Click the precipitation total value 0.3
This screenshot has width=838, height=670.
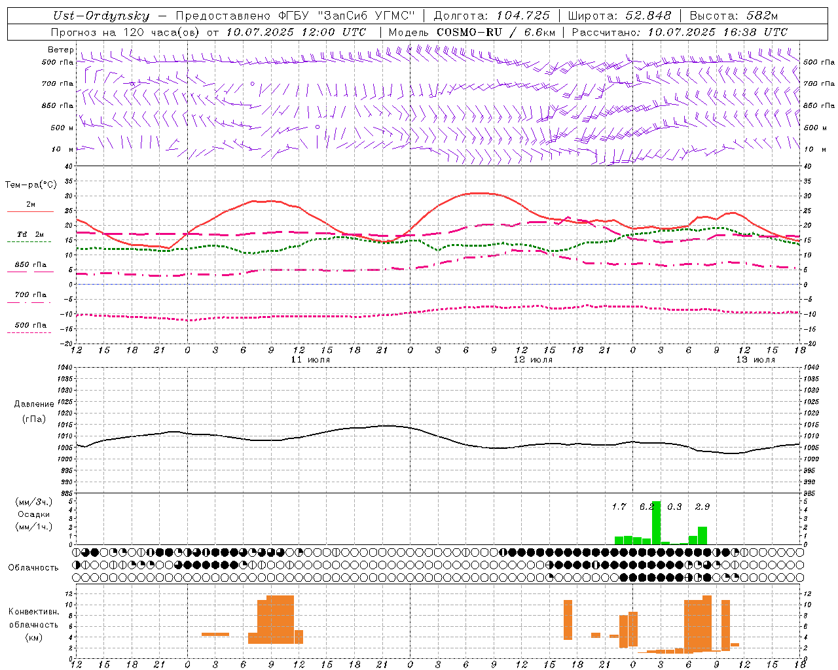[x=674, y=507]
